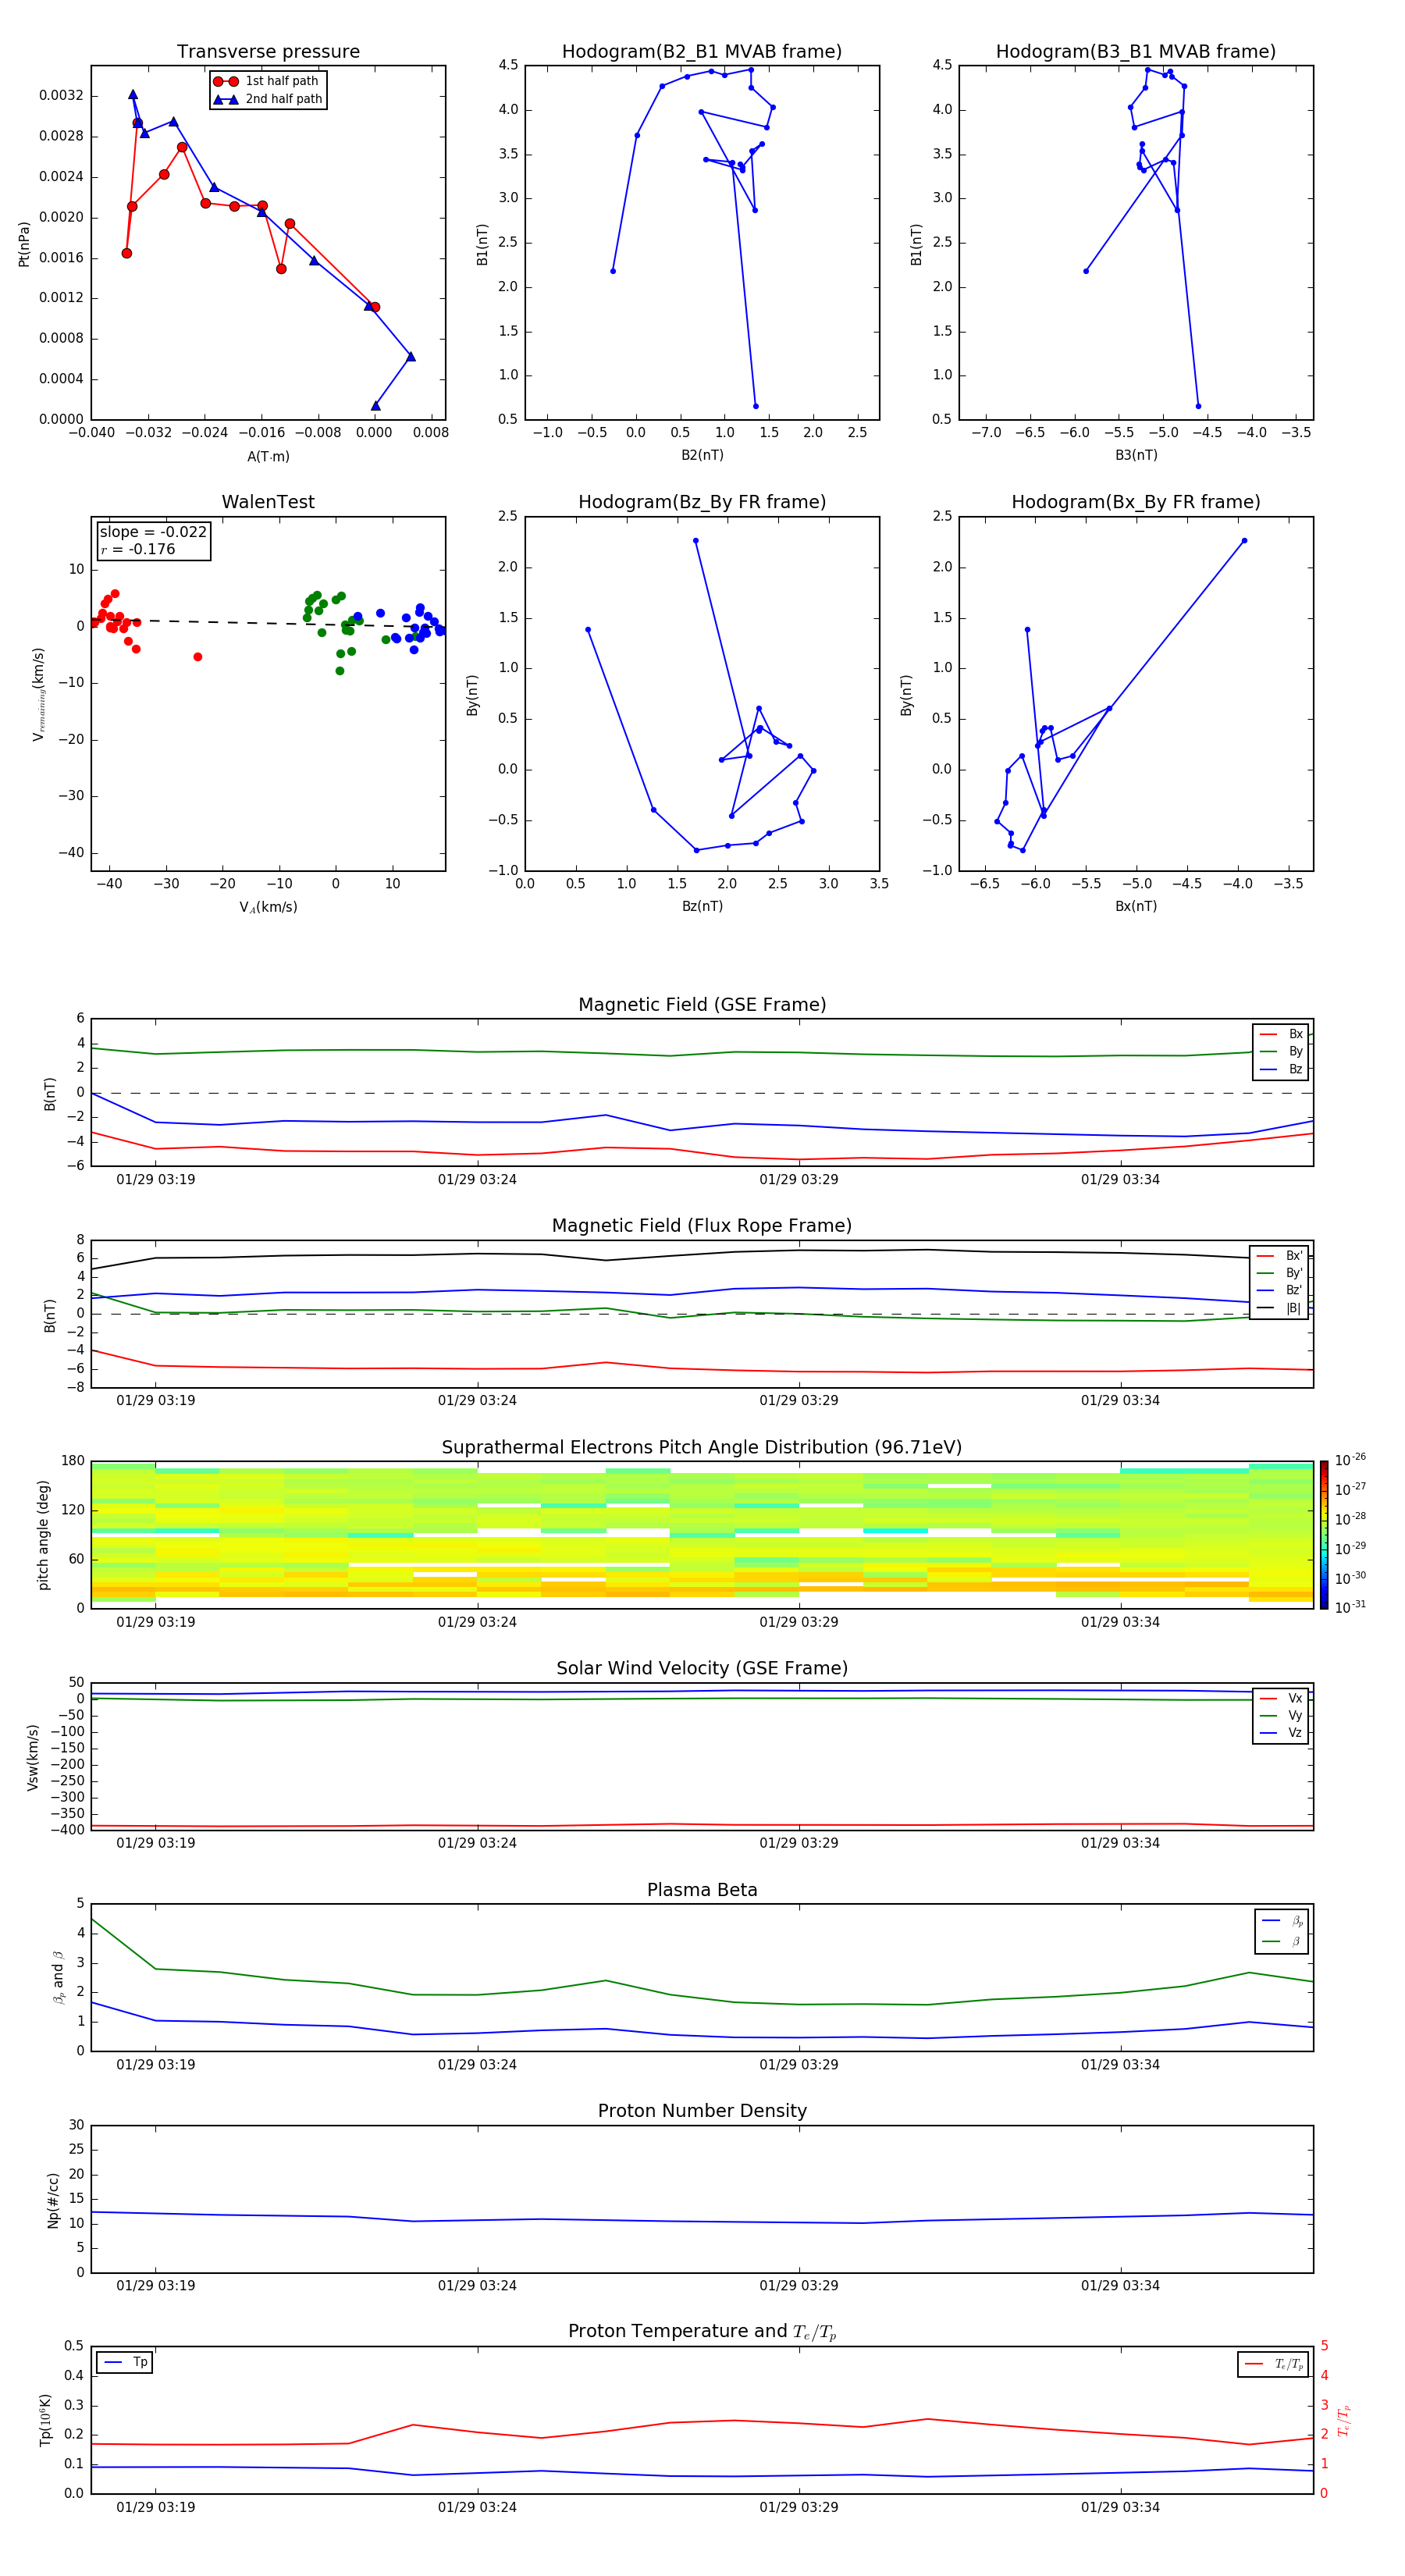This screenshot has height=2576, width=1405.
Task: Click the Magnetic Field (GSE Frame) title
Action: pos(702,1005)
